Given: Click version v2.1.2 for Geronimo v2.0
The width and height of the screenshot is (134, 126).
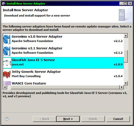Looking at the screenshot, I should [118, 41].
